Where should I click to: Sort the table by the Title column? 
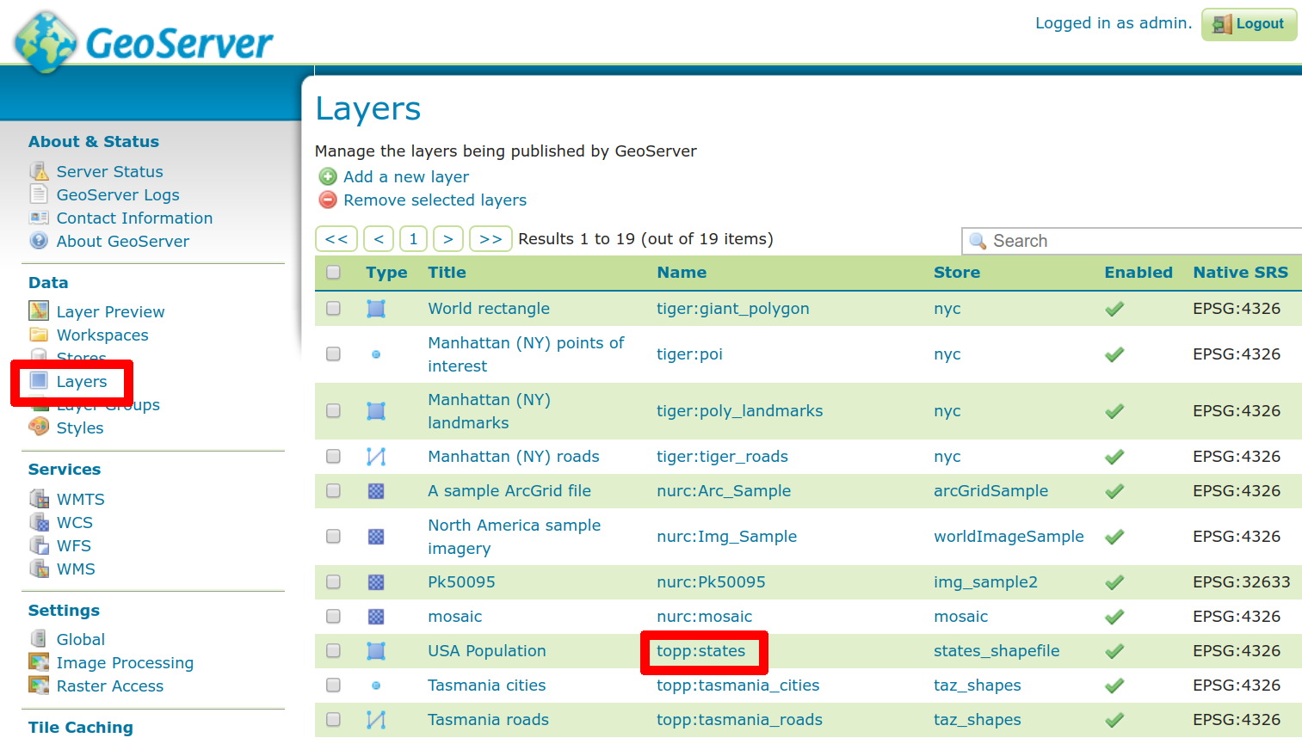[x=447, y=273]
